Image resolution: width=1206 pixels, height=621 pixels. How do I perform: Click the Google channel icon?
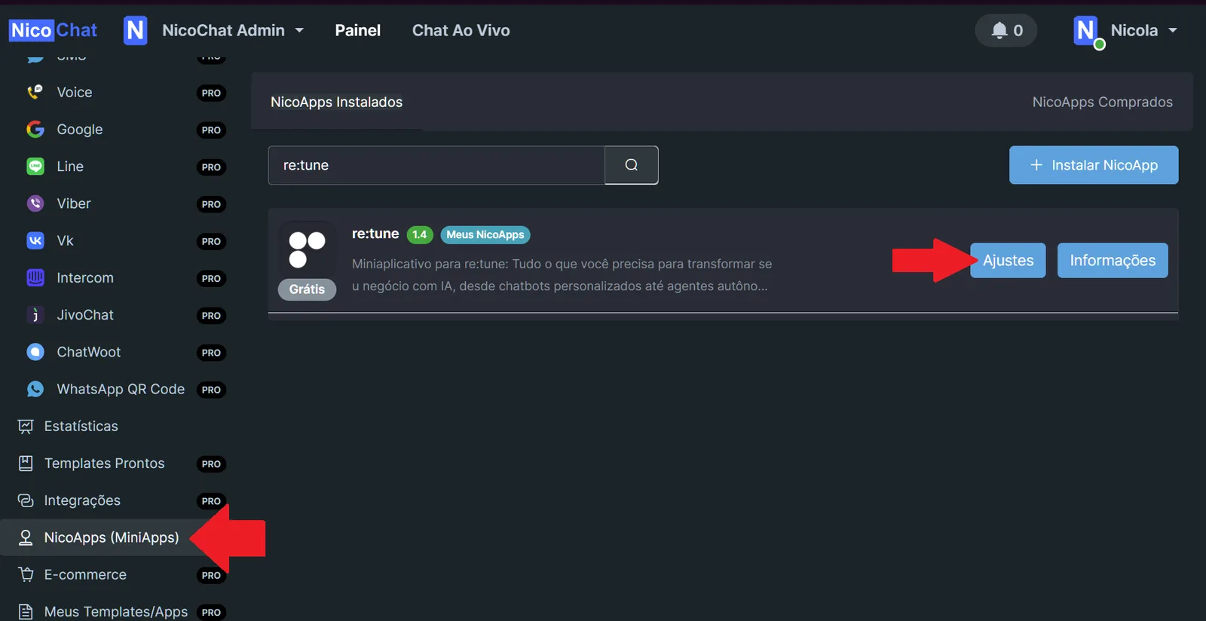pos(35,130)
